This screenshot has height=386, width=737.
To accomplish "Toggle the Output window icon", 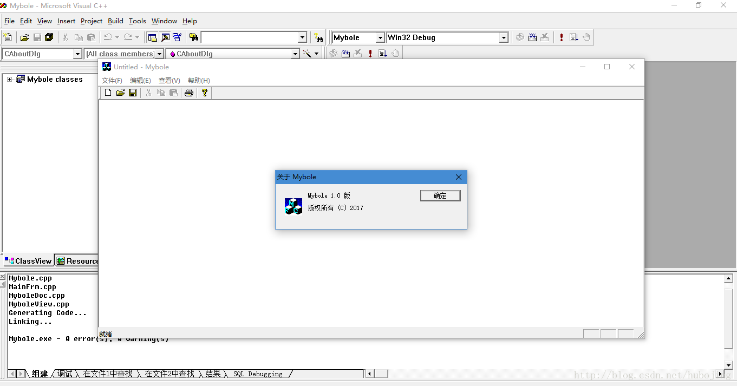I will tap(165, 37).
